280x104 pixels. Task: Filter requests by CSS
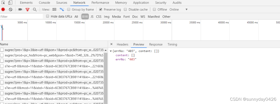coord(99,17)
